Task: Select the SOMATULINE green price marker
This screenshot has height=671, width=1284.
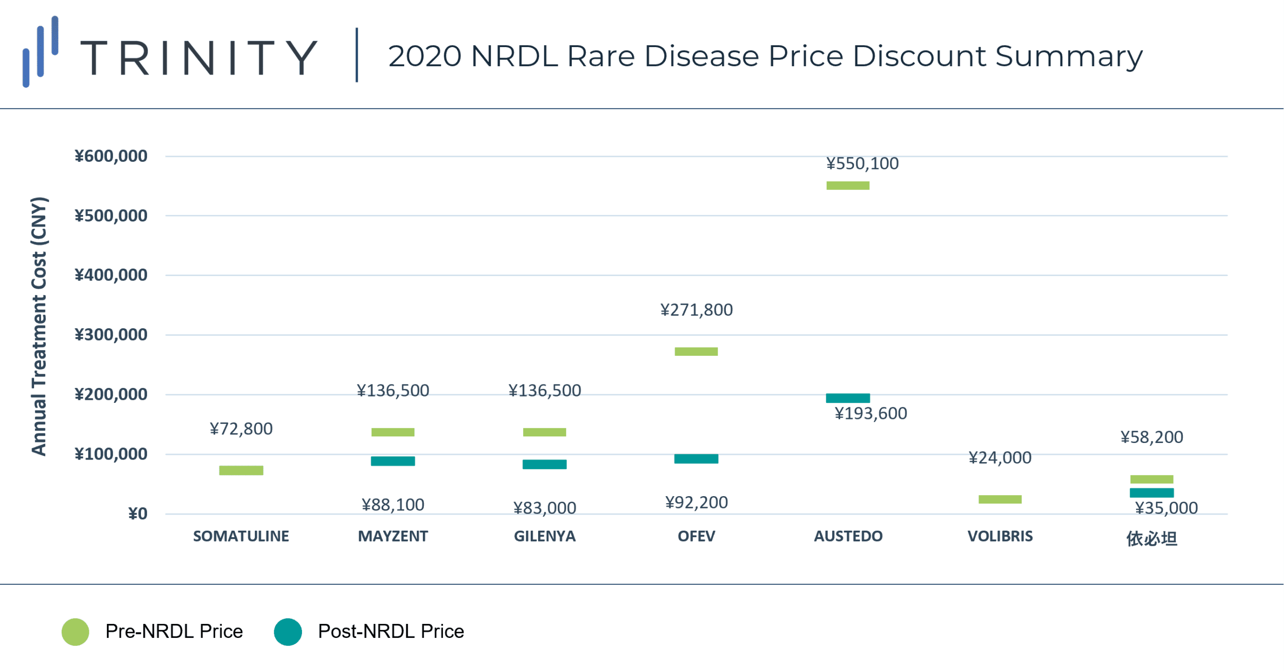Action: point(241,470)
